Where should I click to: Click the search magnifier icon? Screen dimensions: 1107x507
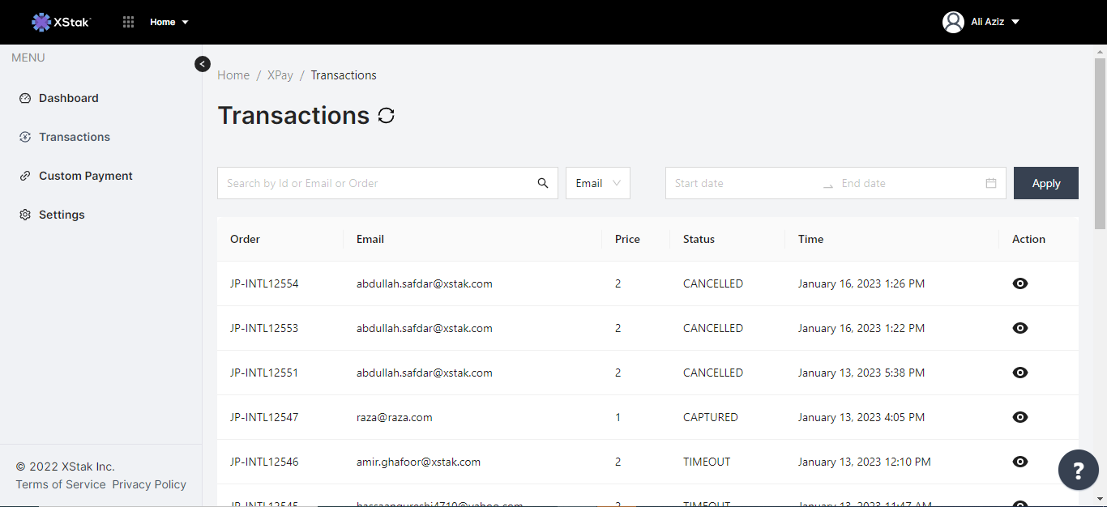542,183
